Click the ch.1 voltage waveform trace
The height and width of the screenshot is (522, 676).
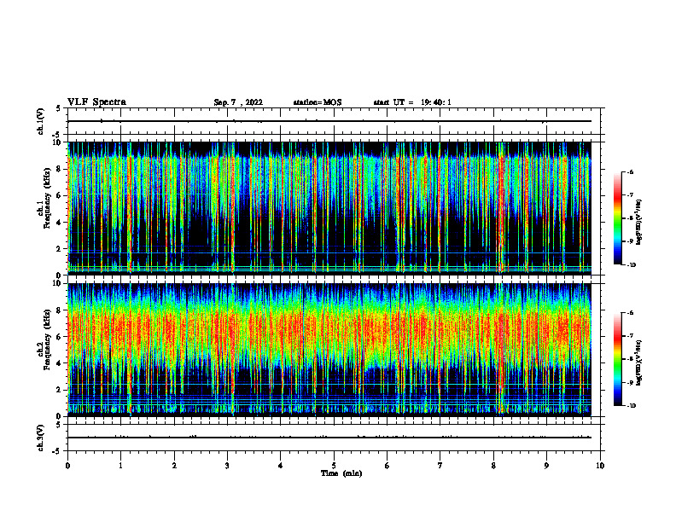pos(329,121)
